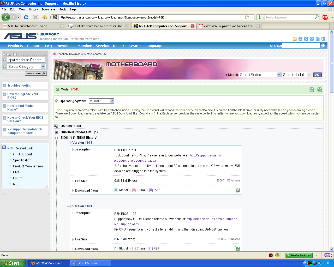Close the ASUSTeK Computer Inc. Support tab
Viewport: 334px width, 267px height.
(x=193, y=26)
